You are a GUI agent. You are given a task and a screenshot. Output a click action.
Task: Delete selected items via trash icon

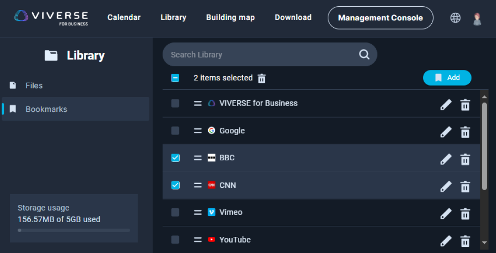pyautogui.click(x=262, y=78)
